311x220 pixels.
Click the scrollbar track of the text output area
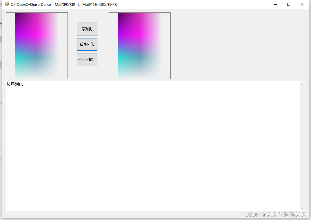302,145
